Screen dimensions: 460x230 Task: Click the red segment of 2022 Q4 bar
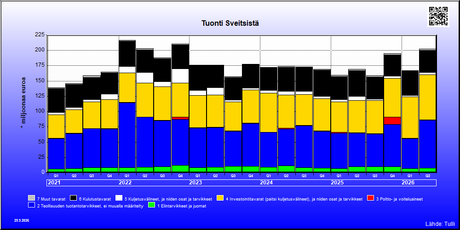point(180,118)
